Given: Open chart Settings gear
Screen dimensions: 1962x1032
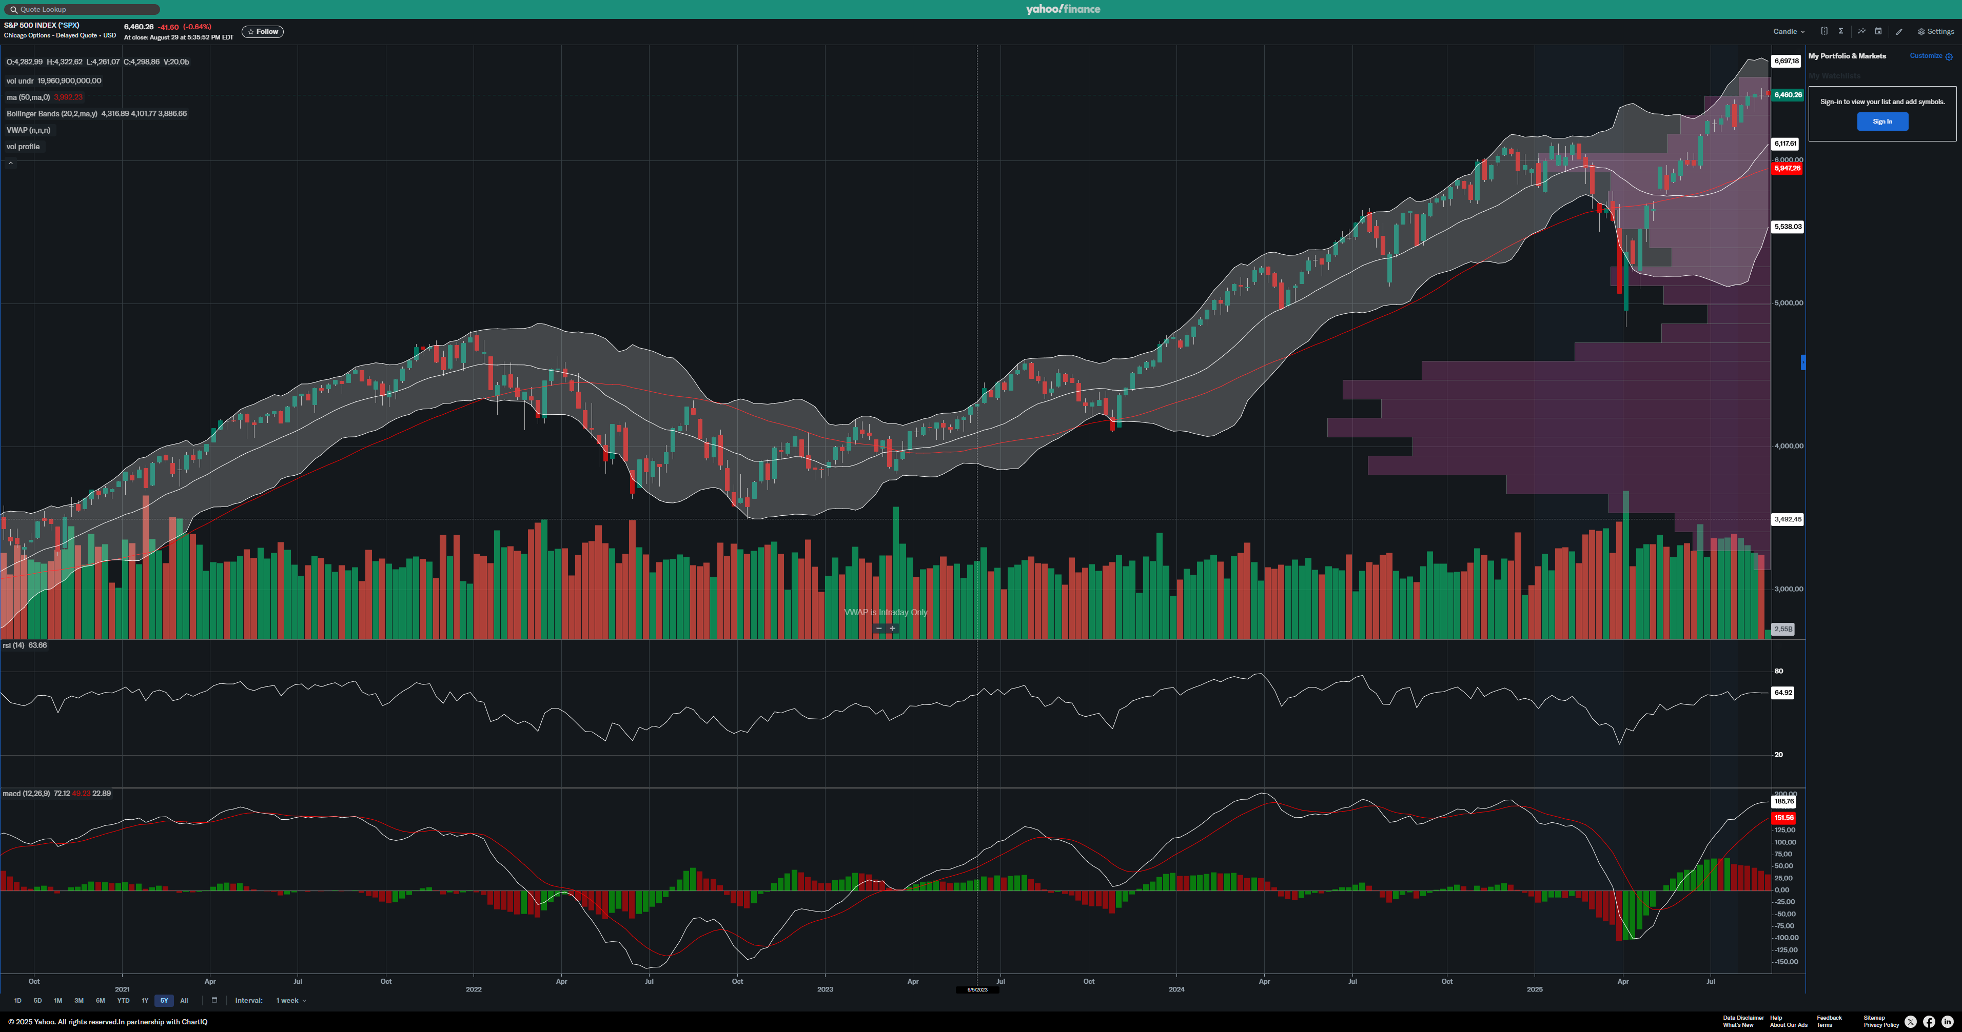Looking at the screenshot, I should (1935, 32).
